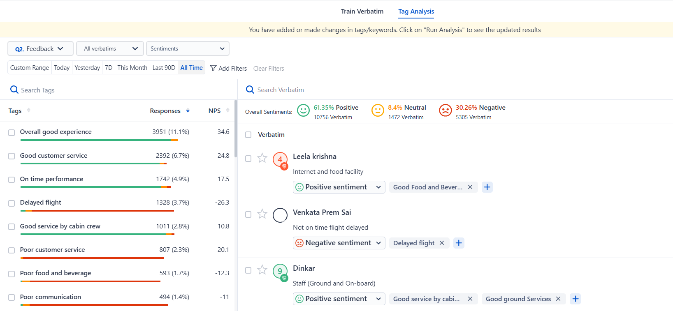Add tag plus icon on Dinkar's verbatim
The image size is (673, 311).
[576, 299]
